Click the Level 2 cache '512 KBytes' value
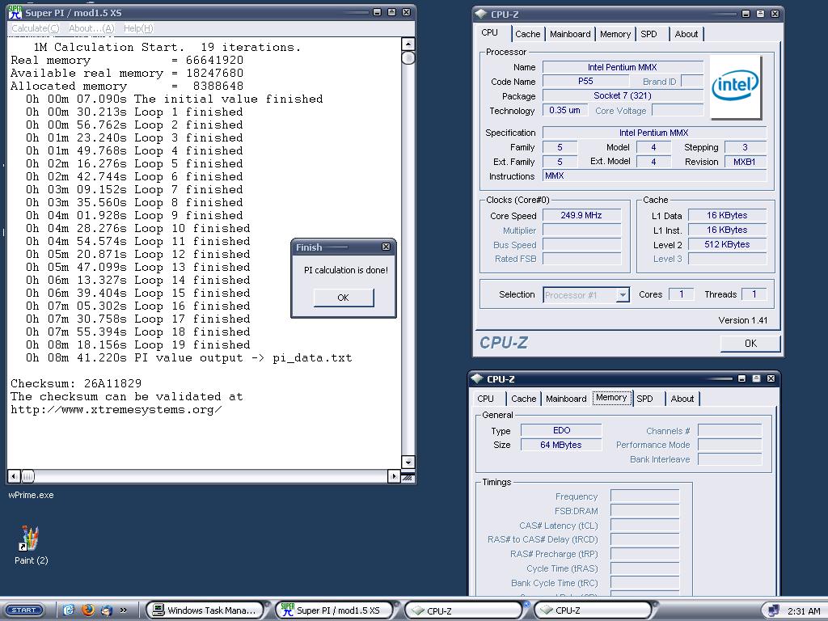This screenshot has height=621, width=828. (727, 244)
